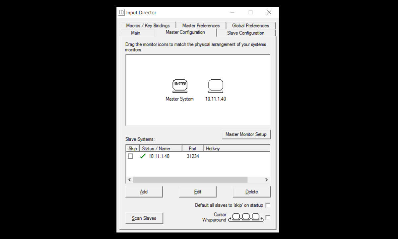Image resolution: width=398 pixels, height=239 pixels.
Task: Minimize the Input Director window
Action: coord(232,13)
